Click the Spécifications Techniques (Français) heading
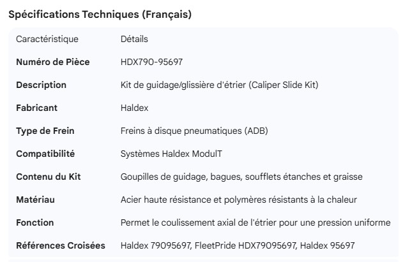This screenshot has width=403, height=262. [x=99, y=15]
